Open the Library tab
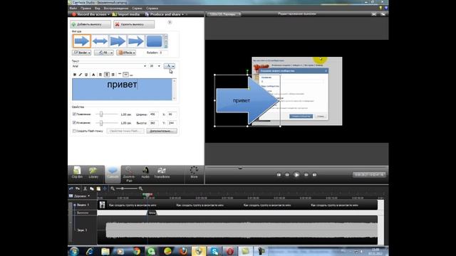The height and width of the screenshot is (256, 456). [x=93, y=173]
